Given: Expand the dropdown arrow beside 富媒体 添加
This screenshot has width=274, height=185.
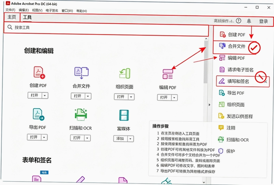Looking at the screenshot, I should 130,139.
